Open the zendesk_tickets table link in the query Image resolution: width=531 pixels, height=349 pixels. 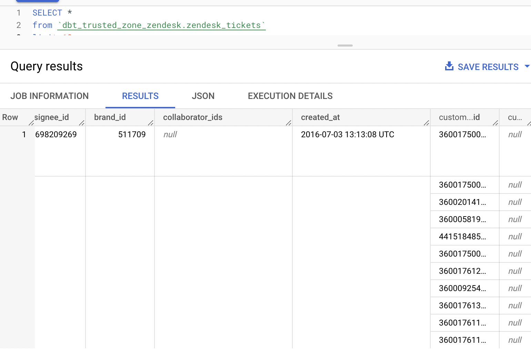tap(161, 25)
